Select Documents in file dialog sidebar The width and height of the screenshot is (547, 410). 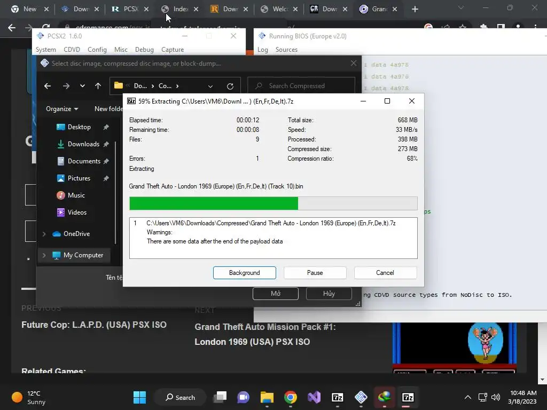tap(84, 161)
